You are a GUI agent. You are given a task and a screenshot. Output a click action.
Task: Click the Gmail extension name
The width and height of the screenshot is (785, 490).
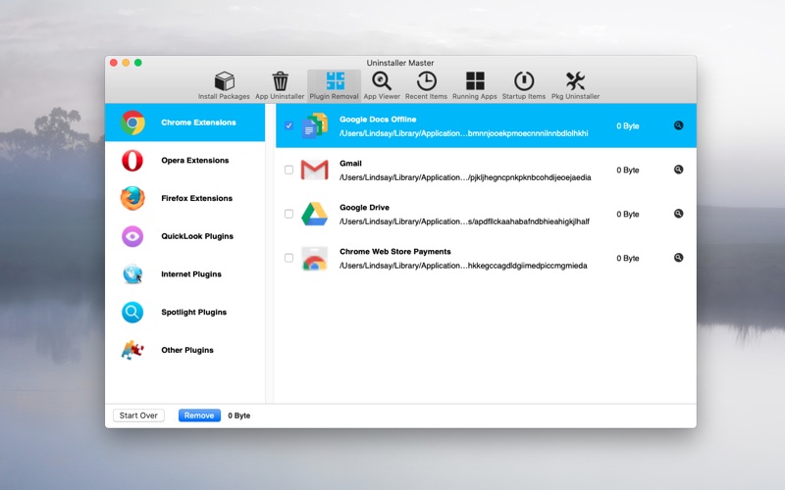(350, 164)
